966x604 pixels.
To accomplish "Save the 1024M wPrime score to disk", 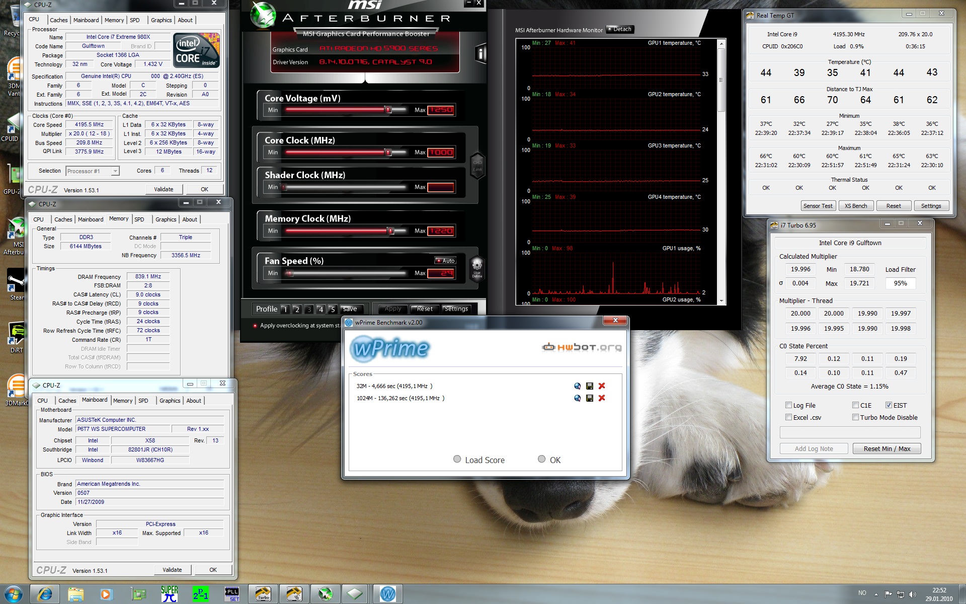I will pos(589,398).
